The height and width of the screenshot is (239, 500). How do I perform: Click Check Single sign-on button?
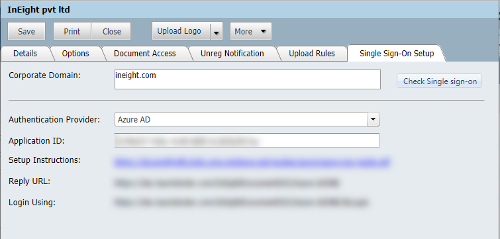[x=440, y=81]
